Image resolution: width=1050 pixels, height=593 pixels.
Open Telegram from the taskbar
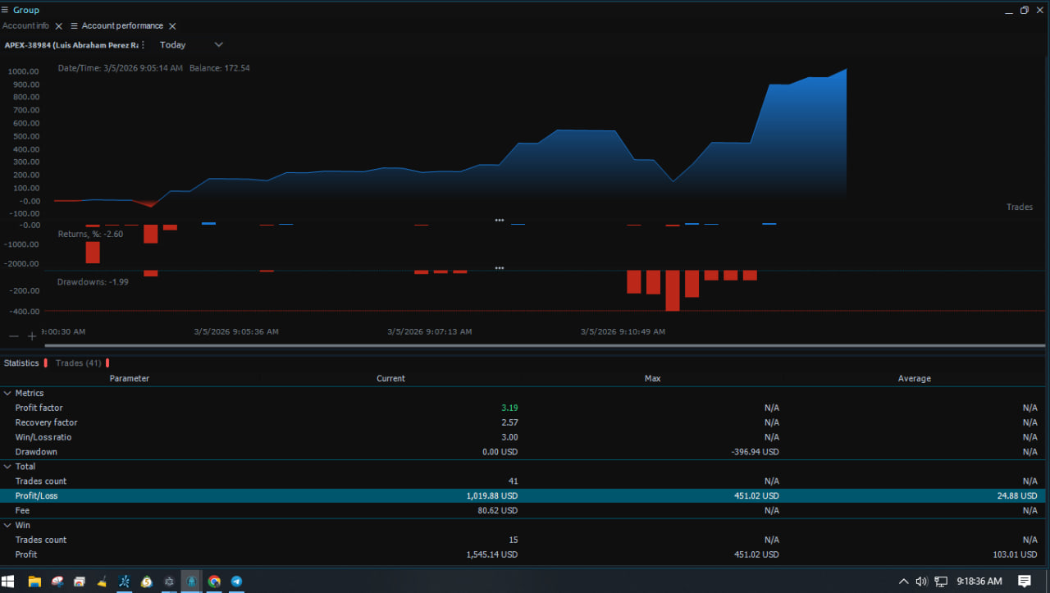pyautogui.click(x=236, y=582)
